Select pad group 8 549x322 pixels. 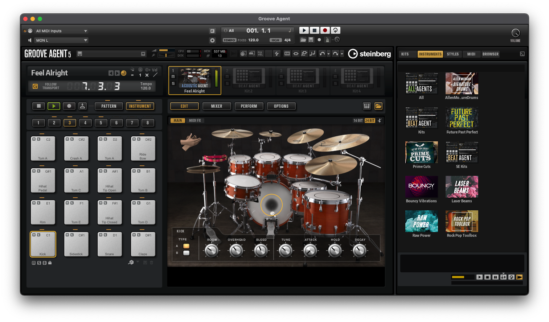pos(148,123)
